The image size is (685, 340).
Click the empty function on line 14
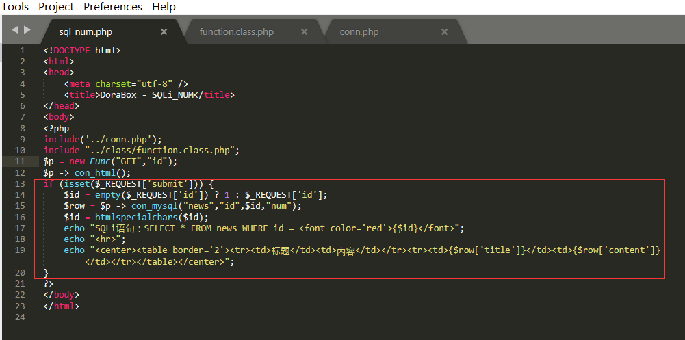coord(108,195)
